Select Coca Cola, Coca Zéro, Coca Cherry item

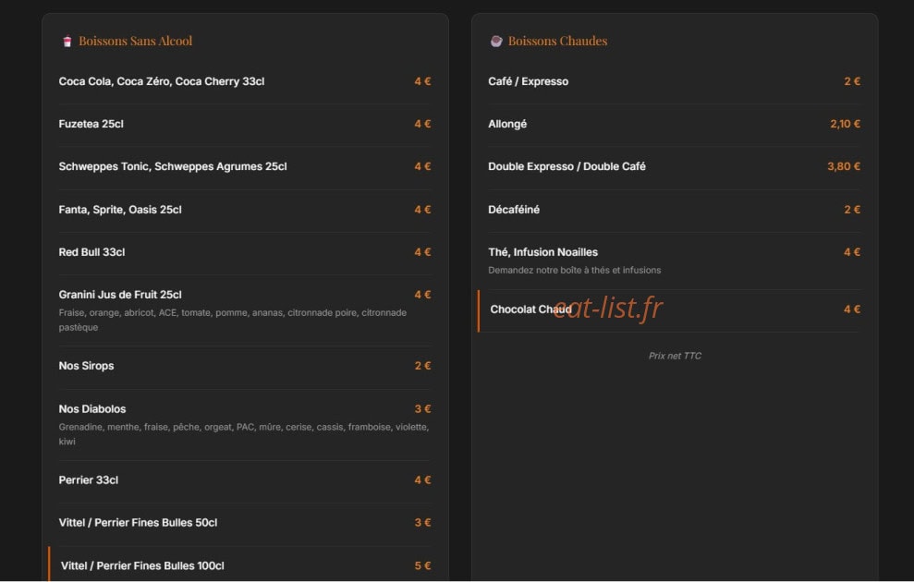(245, 81)
